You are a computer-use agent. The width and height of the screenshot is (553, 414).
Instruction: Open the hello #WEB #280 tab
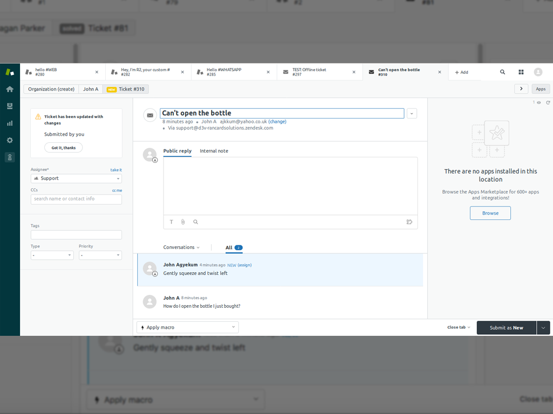click(60, 72)
